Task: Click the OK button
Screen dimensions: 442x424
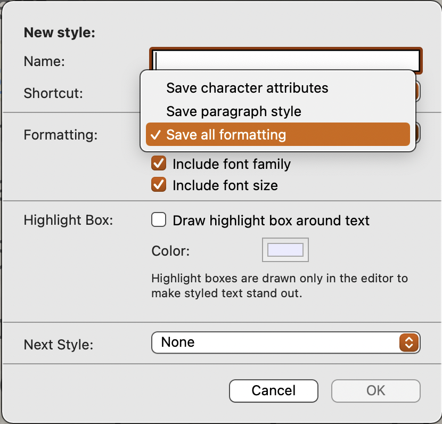Action: 376,391
